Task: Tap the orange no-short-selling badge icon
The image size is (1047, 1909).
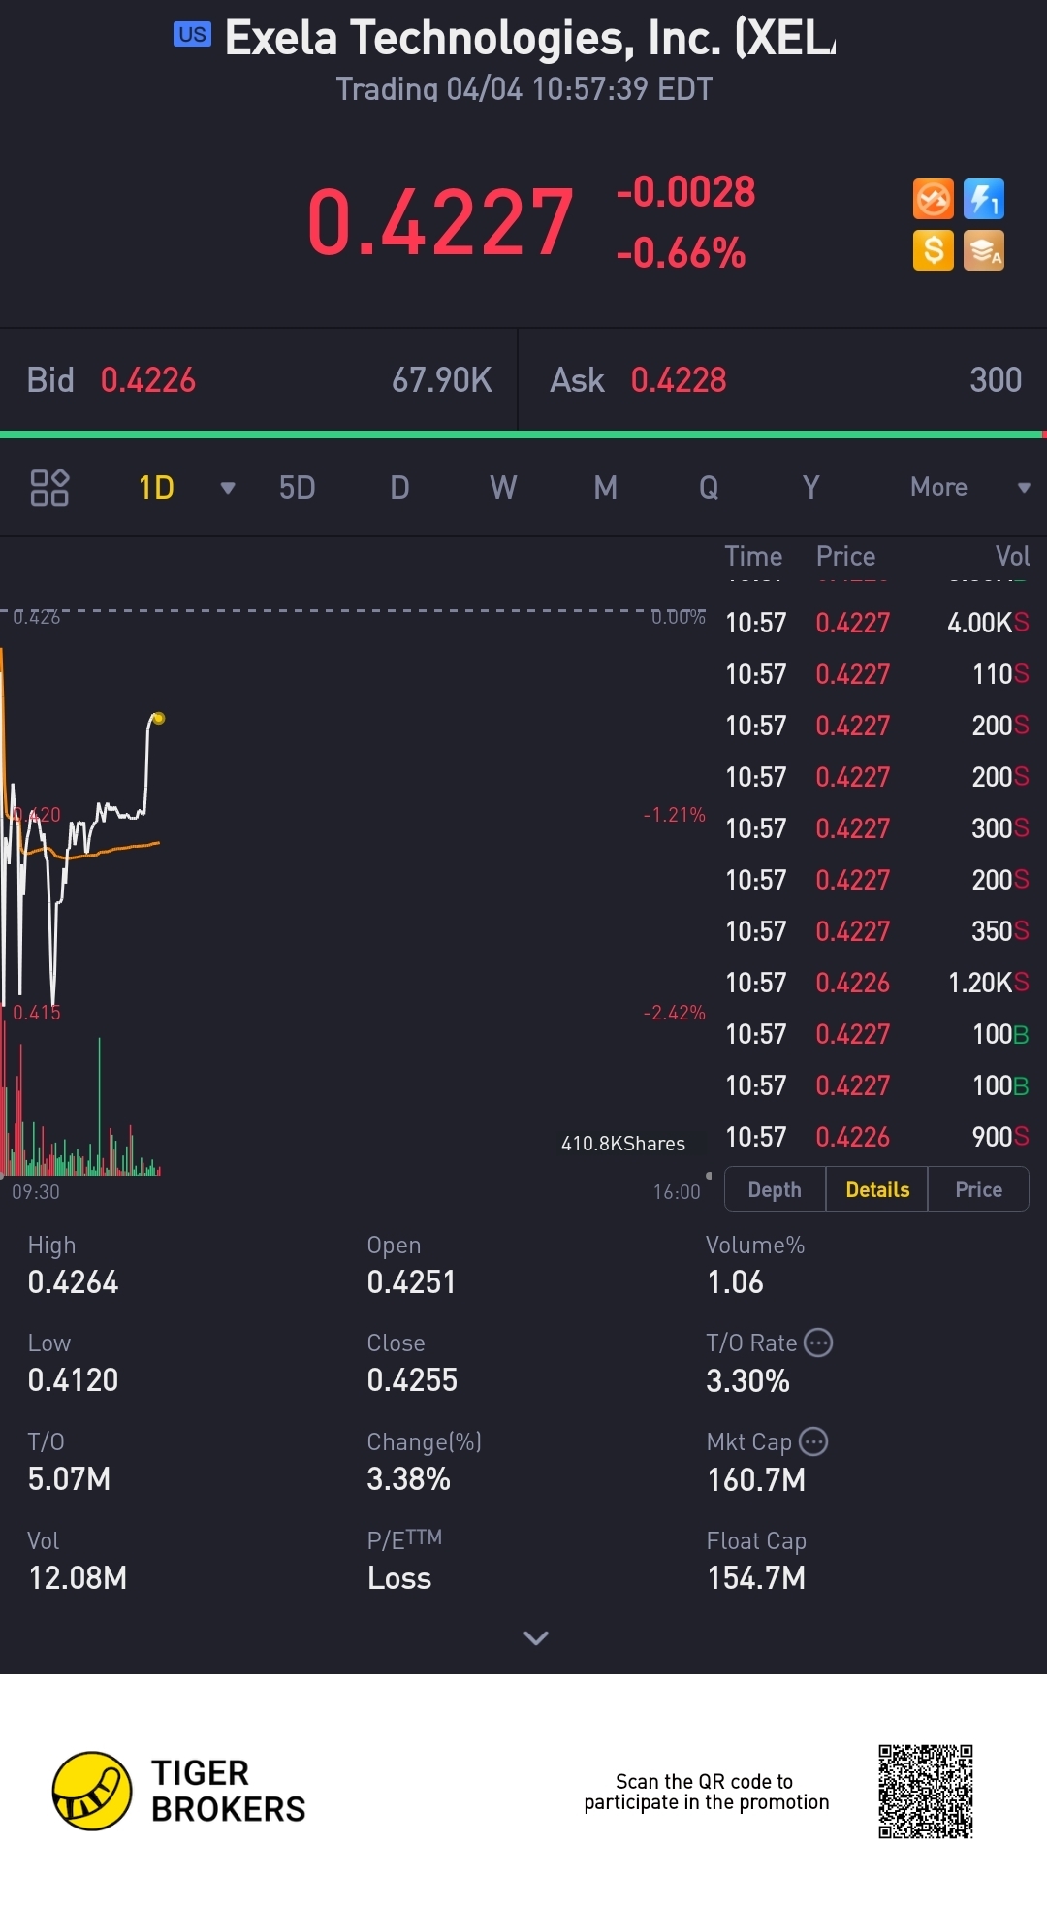Action: 934,200
